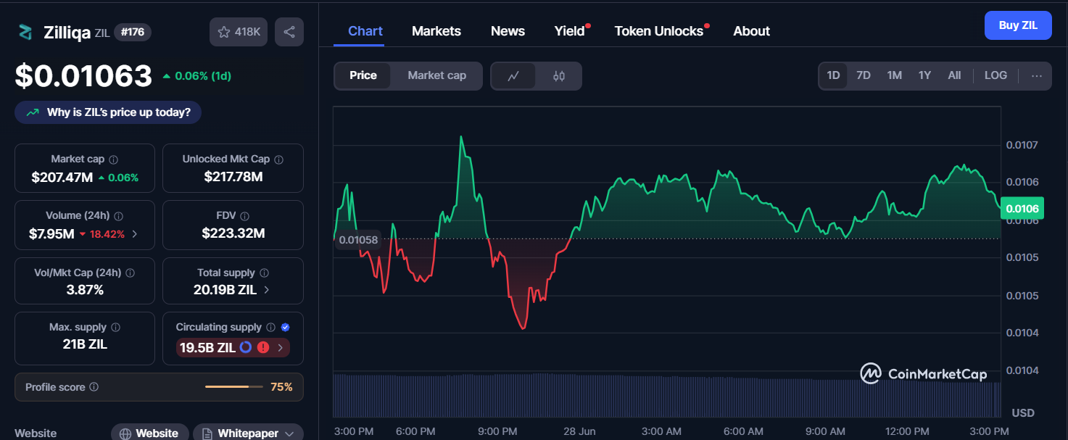Click circulating supply progress ring icon
1068x440 pixels.
pyautogui.click(x=246, y=348)
